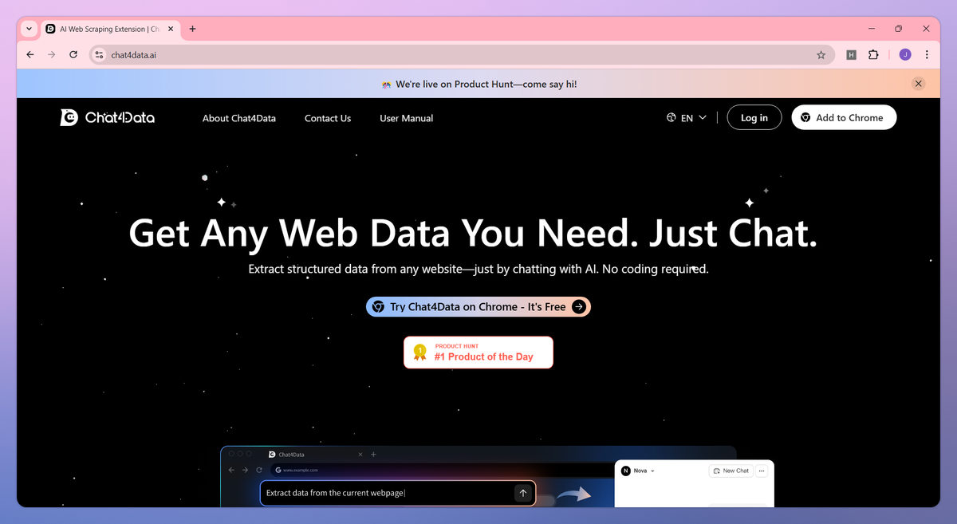Open the About Chat4Data menu item
Screen dimensions: 957x524
[239, 118]
